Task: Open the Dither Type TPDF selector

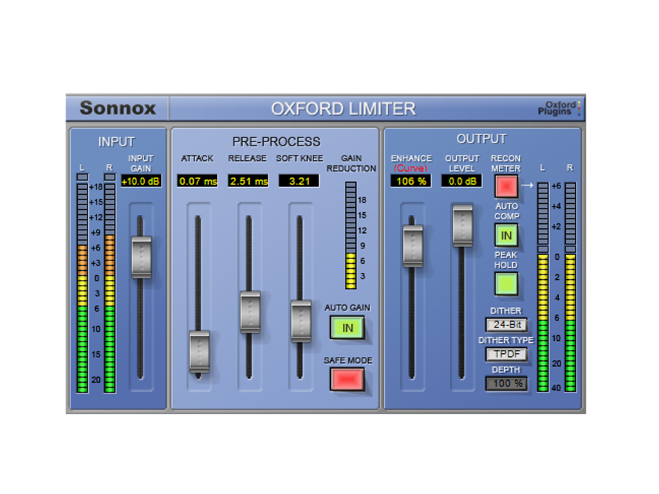Action: coord(506,354)
